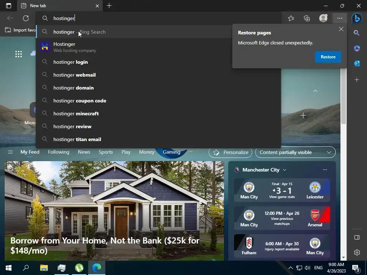Open Borrow from Your Home article
The image size is (367, 275).
coord(114,211)
